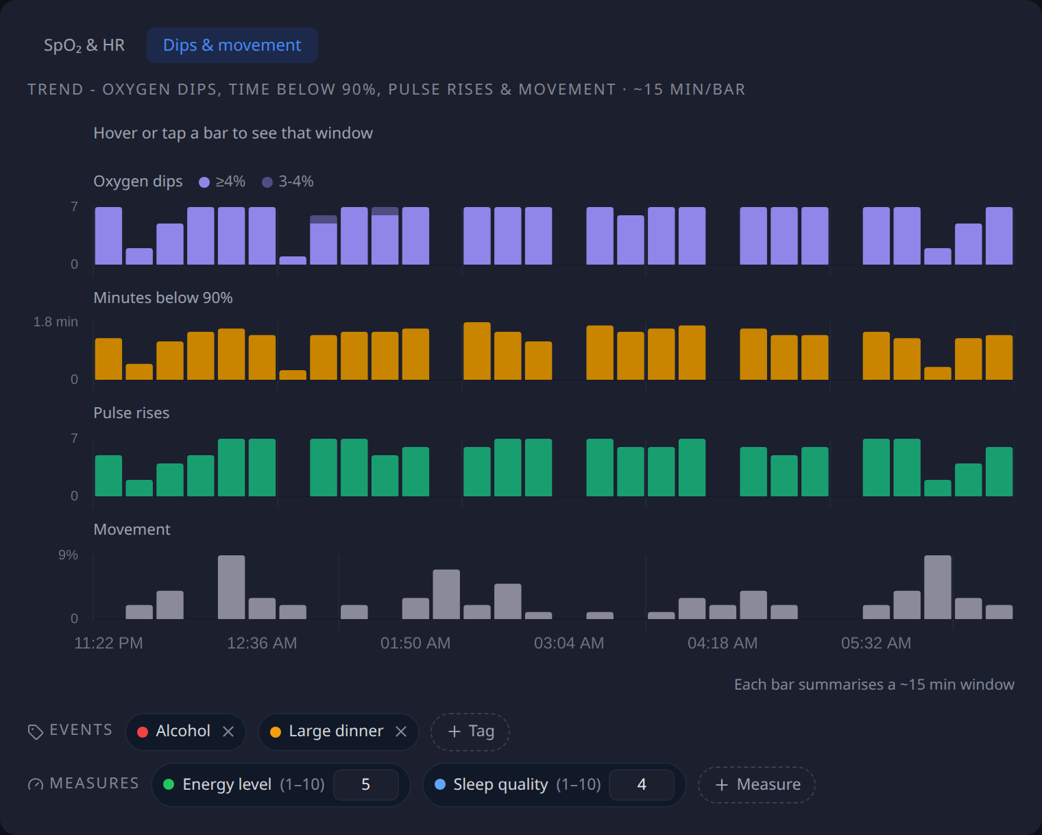This screenshot has height=835, width=1042.
Task: Click the Oxygen dips chart title
Action: coord(138,182)
